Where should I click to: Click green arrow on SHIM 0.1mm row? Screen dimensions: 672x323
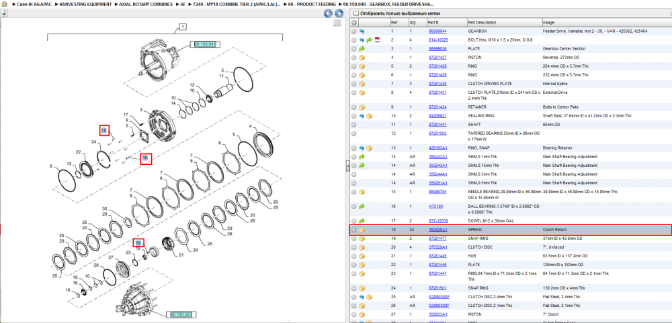tap(362, 157)
